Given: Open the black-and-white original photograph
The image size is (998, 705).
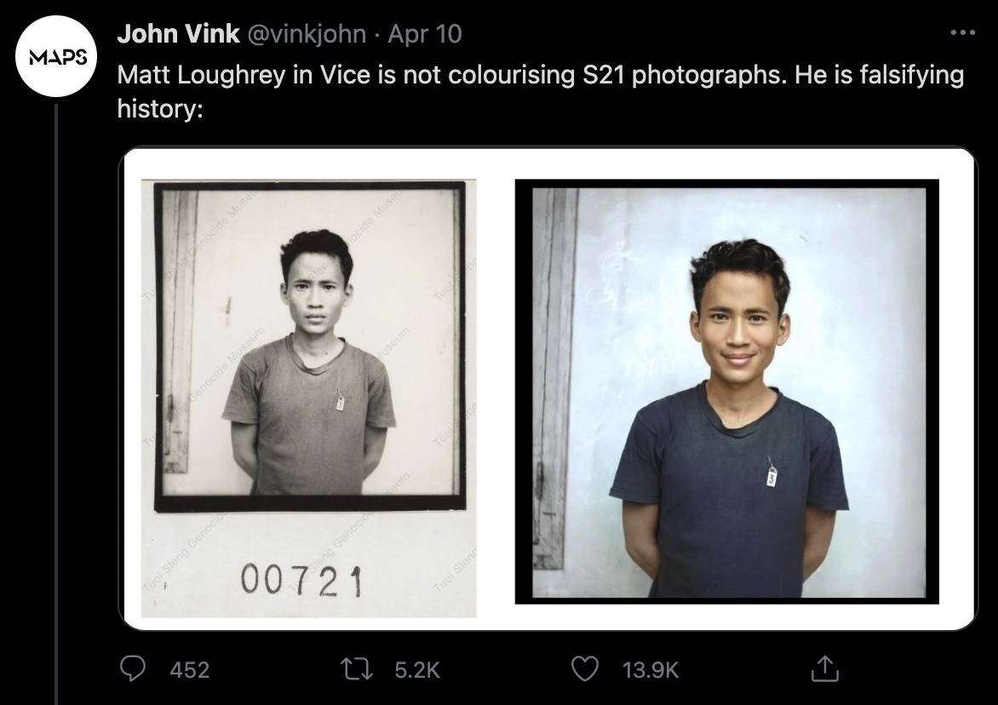Looking at the screenshot, I should coord(309,398).
